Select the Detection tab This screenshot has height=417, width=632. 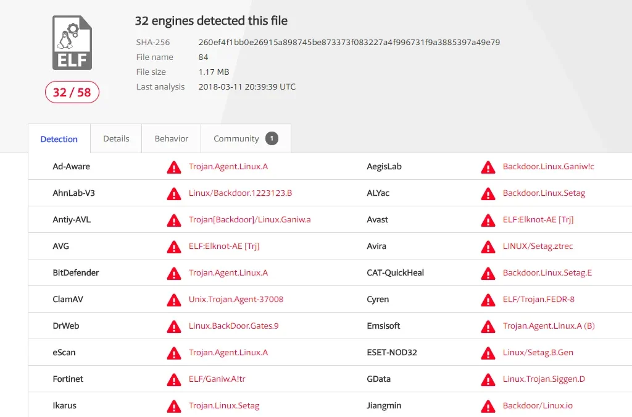(x=59, y=139)
